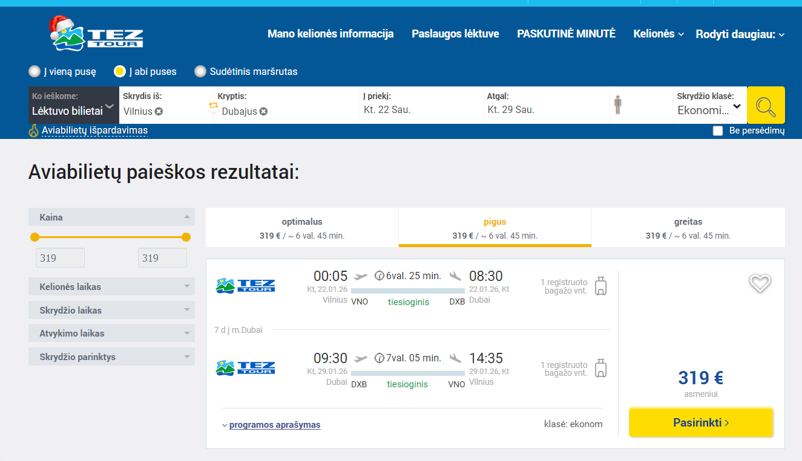Image resolution: width=802 pixels, height=461 pixels.
Task: Open the 'Skrydžio klasė' dropdown
Action: click(709, 110)
